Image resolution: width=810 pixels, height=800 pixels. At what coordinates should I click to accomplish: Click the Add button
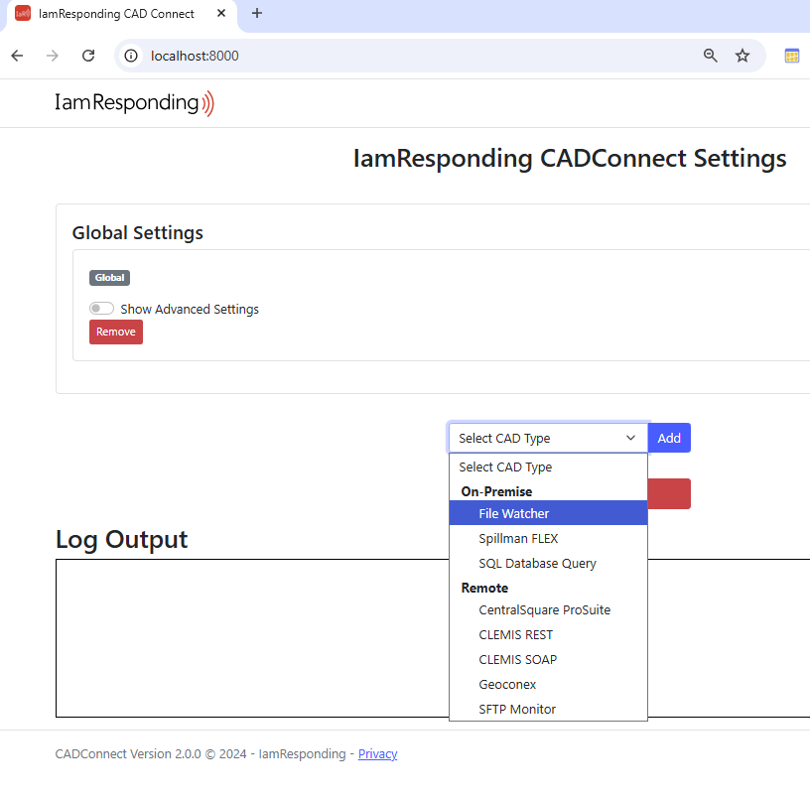tap(668, 437)
